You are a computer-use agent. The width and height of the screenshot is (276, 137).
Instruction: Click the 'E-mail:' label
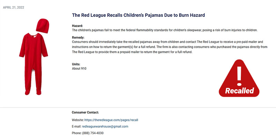pyautogui.click(x=77, y=126)
